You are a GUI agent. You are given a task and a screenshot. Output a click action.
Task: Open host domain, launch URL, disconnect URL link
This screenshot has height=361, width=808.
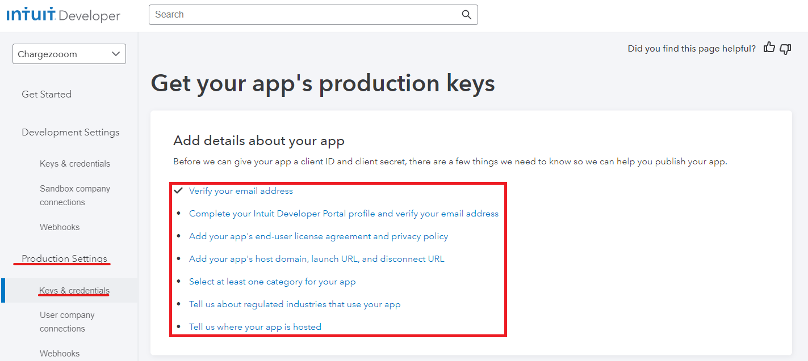point(317,259)
